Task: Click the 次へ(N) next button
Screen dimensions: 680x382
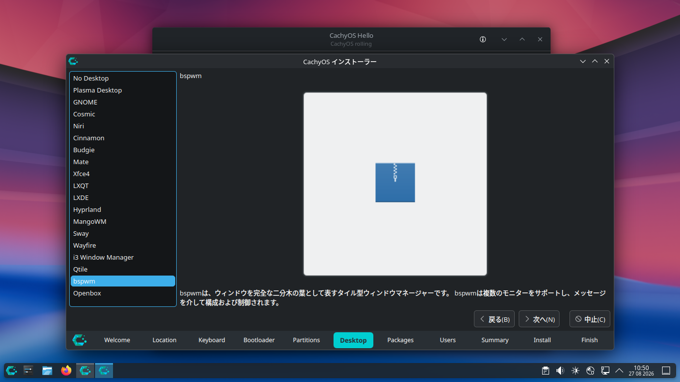Action: pyautogui.click(x=539, y=319)
